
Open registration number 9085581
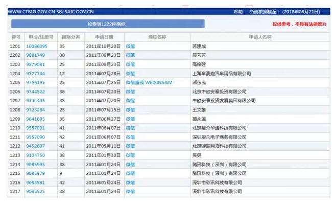[x=36, y=183]
